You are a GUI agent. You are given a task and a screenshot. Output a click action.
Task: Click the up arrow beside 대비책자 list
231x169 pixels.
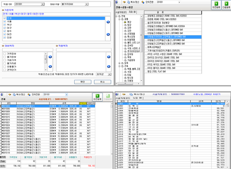point(50,57)
